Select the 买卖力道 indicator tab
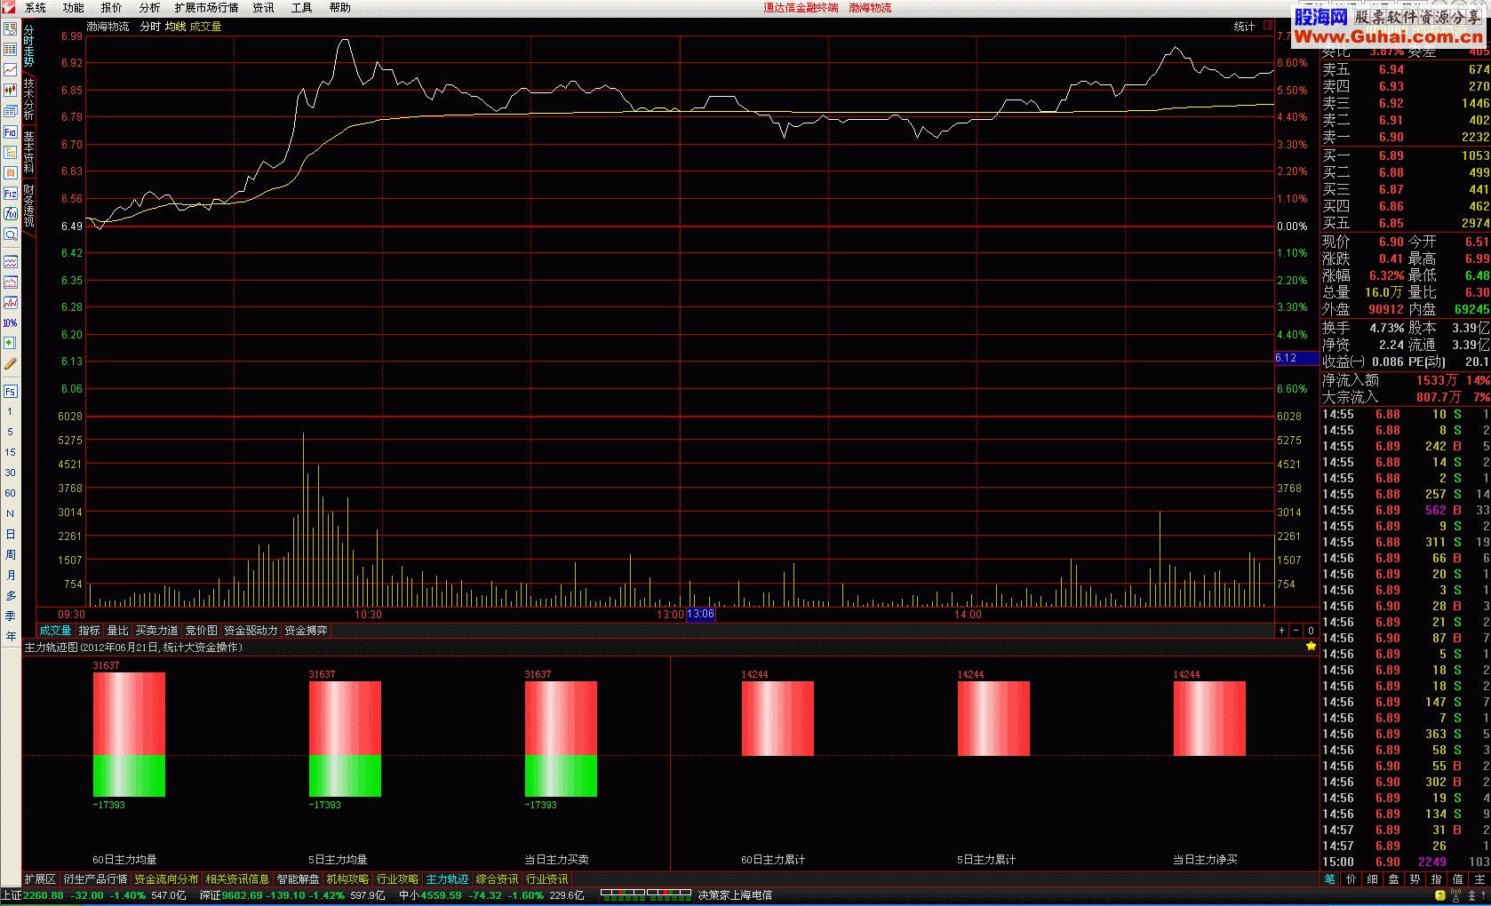Image resolution: width=1491 pixels, height=906 pixels. point(156,631)
